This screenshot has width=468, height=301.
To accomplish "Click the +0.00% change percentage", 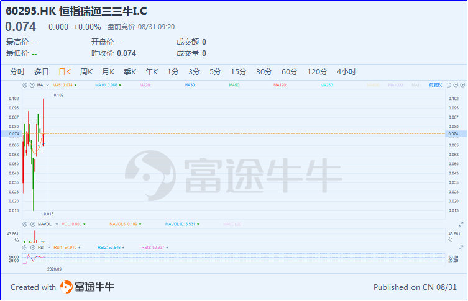I will coord(87,27).
